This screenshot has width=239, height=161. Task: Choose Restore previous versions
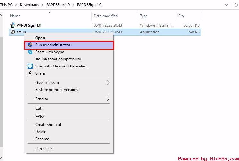click(69, 90)
